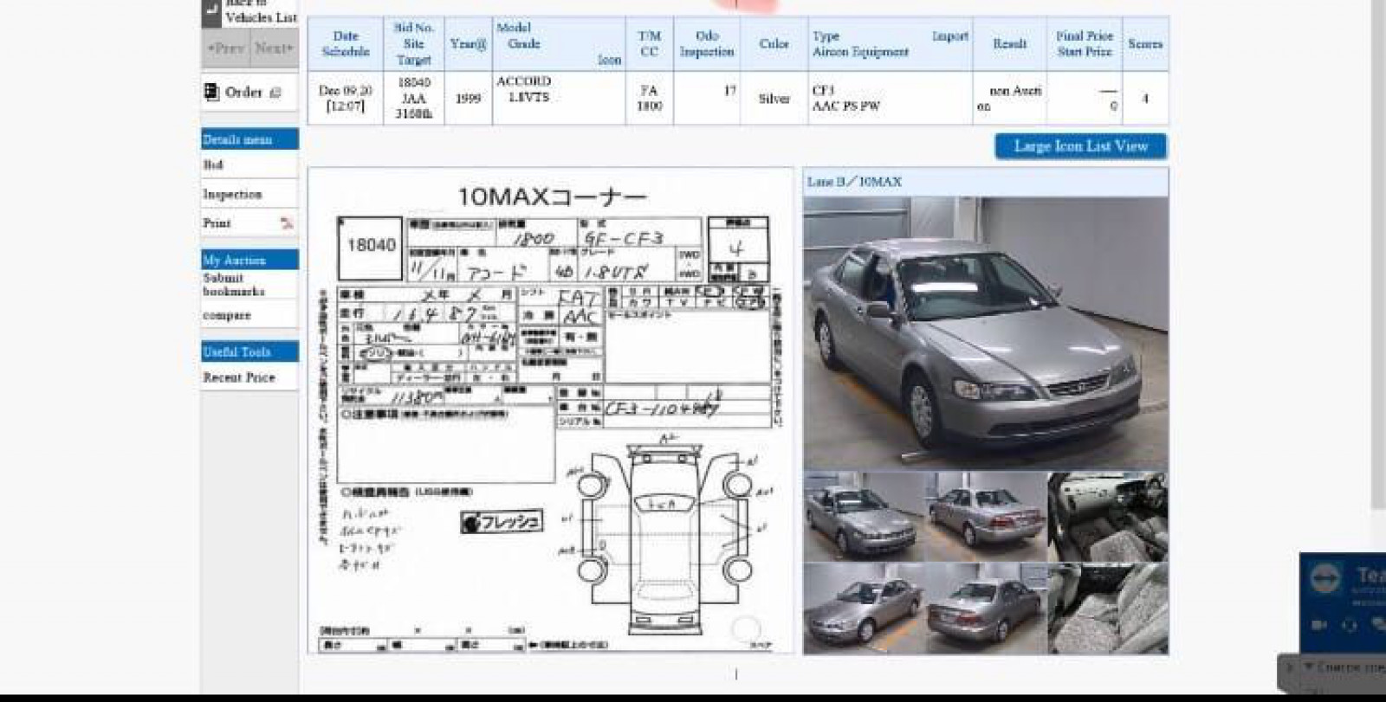The height and width of the screenshot is (702, 1386).
Task: Select Print in the details menu
Action: click(x=217, y=223)
